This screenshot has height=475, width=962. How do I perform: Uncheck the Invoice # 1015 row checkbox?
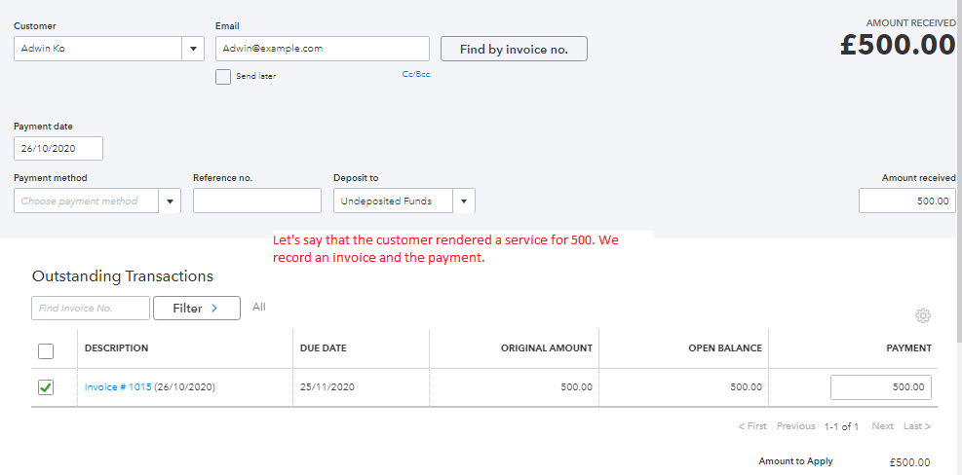click(x=46, y=387)
